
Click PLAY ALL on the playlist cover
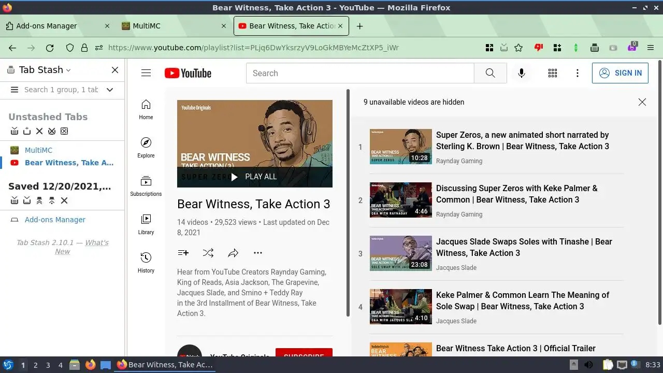(x=255, y=177)
